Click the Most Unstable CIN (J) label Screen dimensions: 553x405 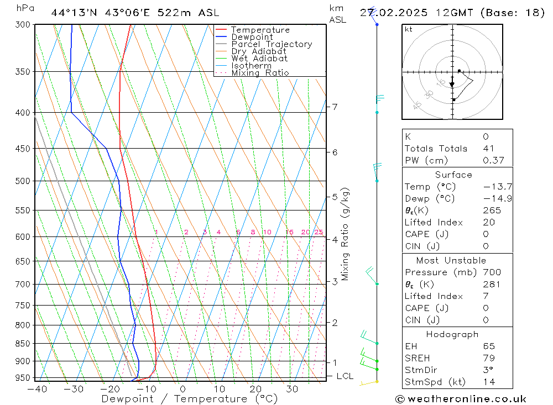(422, 320)
